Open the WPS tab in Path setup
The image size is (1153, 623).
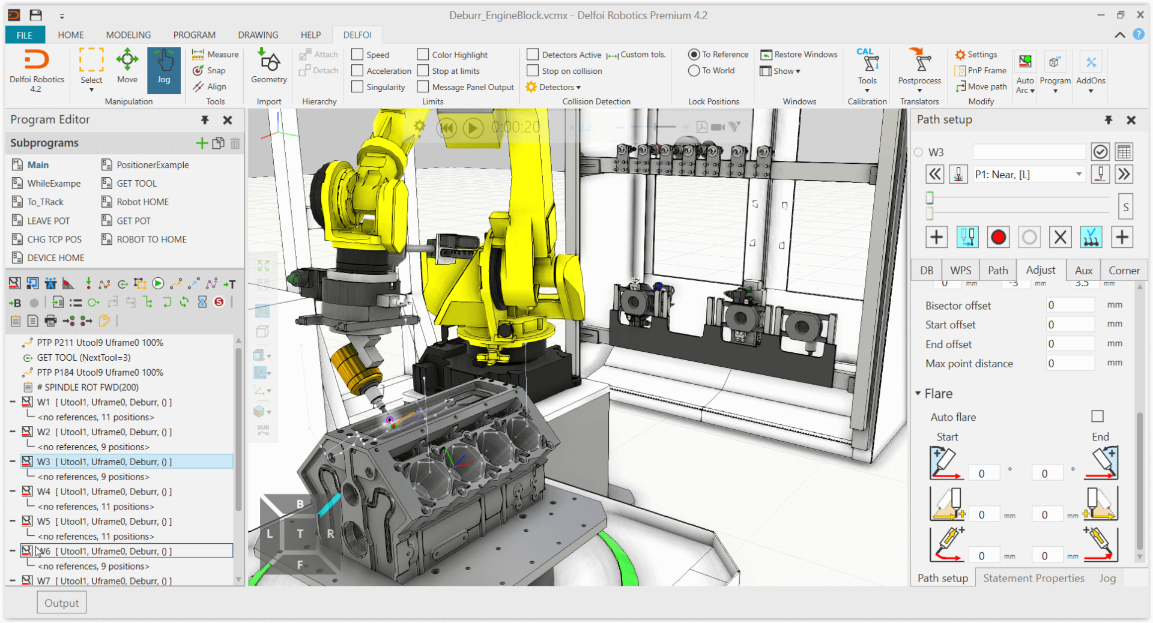click(960, 270)
